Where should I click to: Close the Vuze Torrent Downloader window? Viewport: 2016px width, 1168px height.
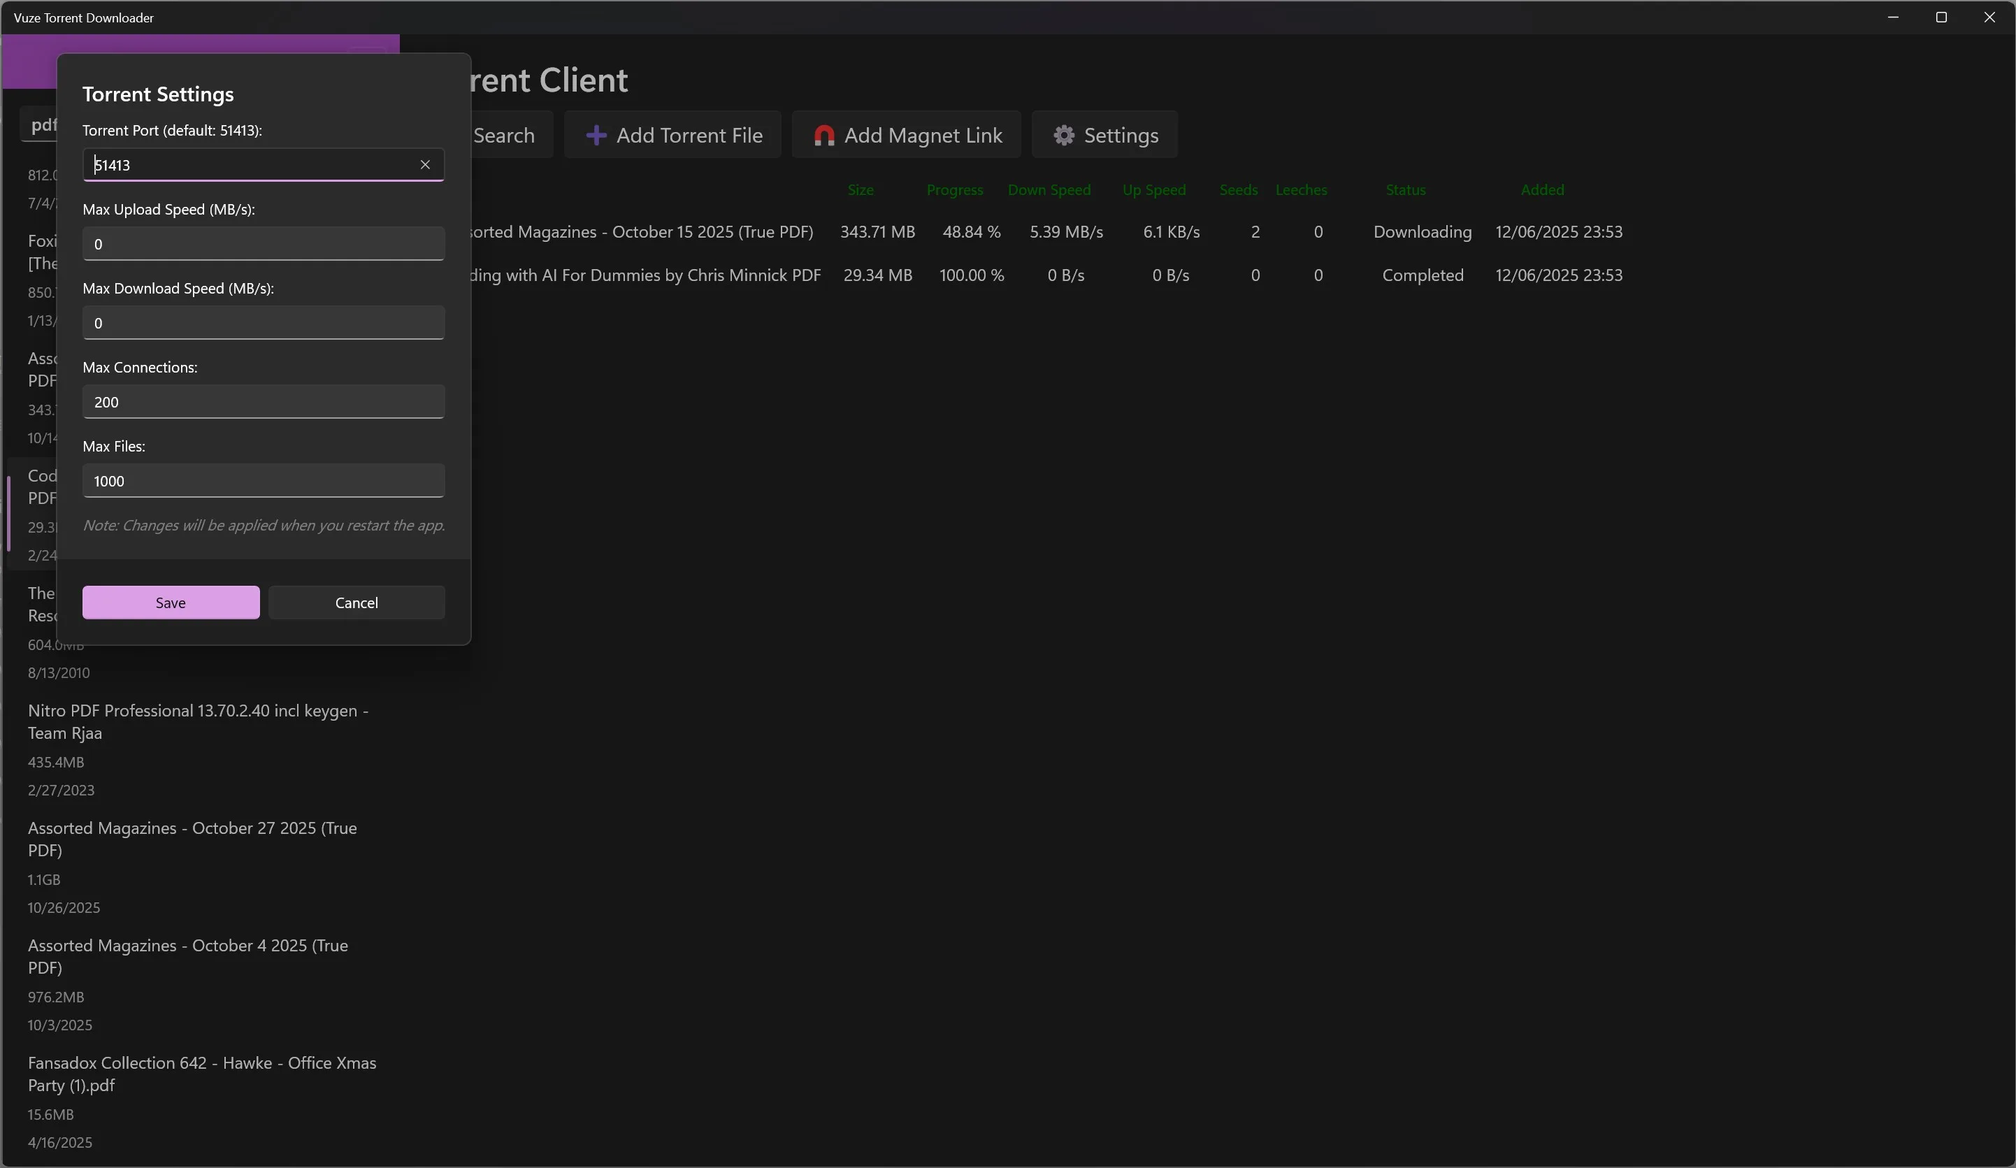[1989, 17]
